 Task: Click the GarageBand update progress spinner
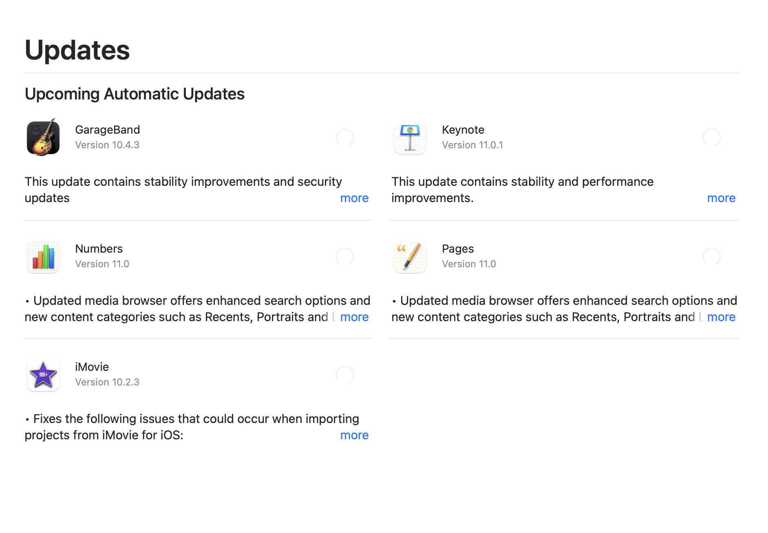pyautogui.click(x=345, y=138)
